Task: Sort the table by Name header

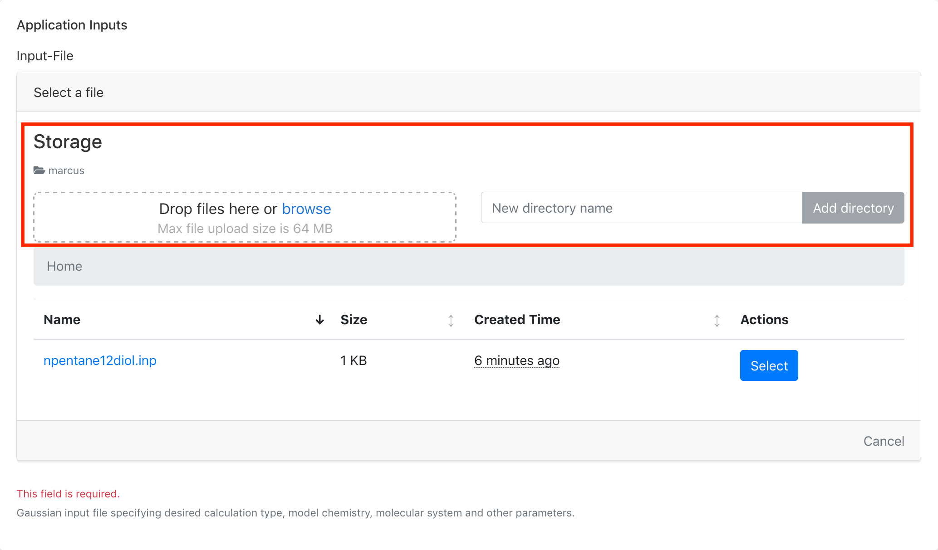Action: pyautogui.click(x=62, y=320)
